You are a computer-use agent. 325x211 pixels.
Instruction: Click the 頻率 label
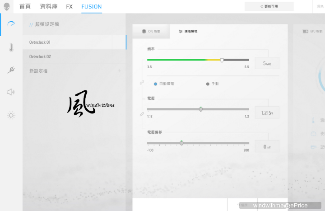click(151, 49)
